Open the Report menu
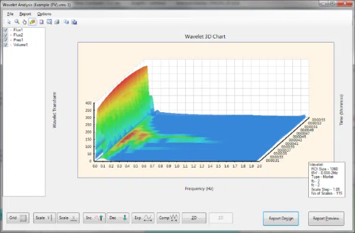355x233 pixels. click(x=25, y=14)
